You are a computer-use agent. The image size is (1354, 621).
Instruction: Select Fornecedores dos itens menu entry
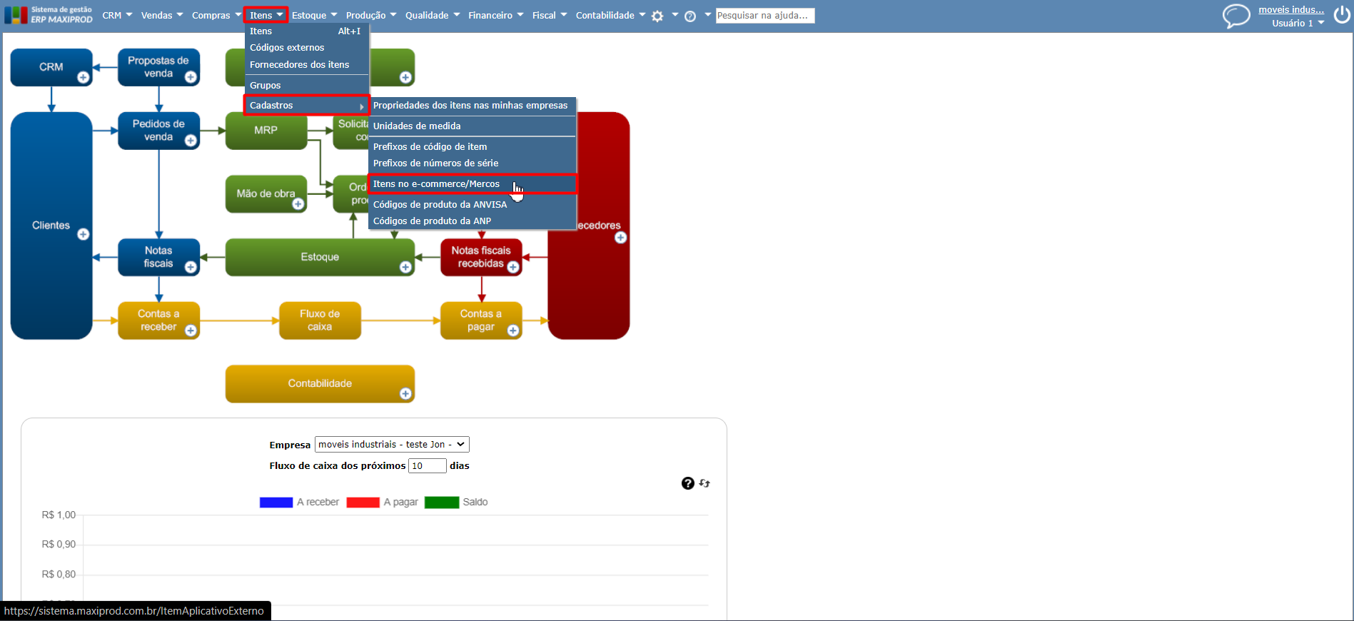307,65
